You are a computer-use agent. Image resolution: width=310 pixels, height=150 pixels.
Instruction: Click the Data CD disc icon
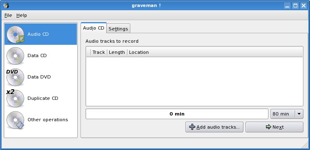tap(16, 56)
